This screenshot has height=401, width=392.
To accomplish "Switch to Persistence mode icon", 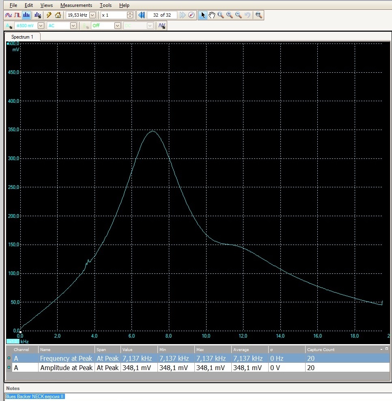I will pos(17,15).
